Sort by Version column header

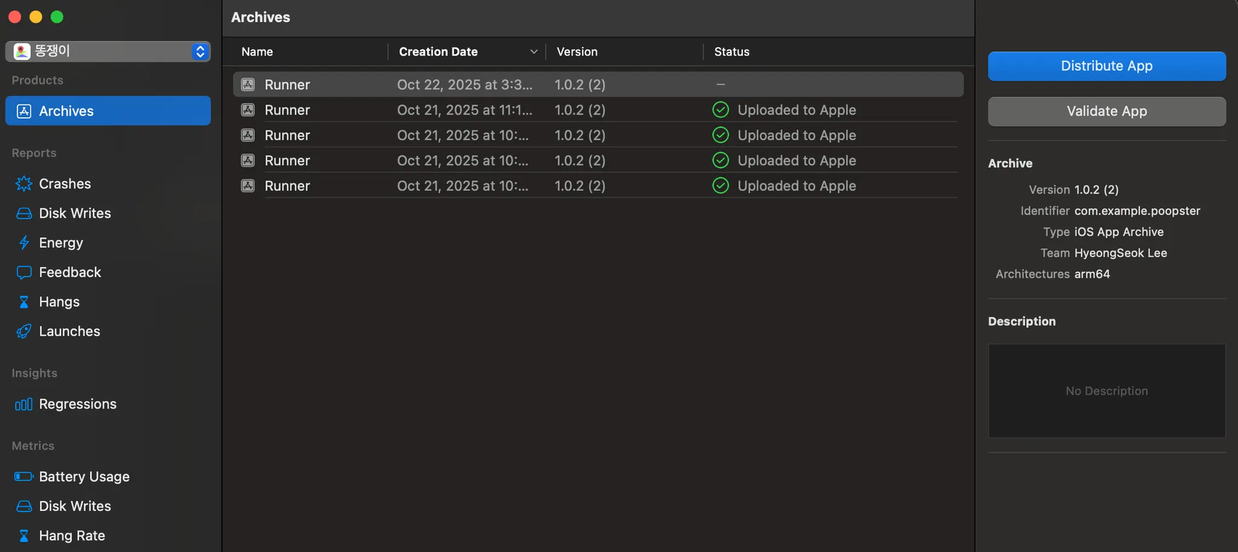tap(577, 52)
